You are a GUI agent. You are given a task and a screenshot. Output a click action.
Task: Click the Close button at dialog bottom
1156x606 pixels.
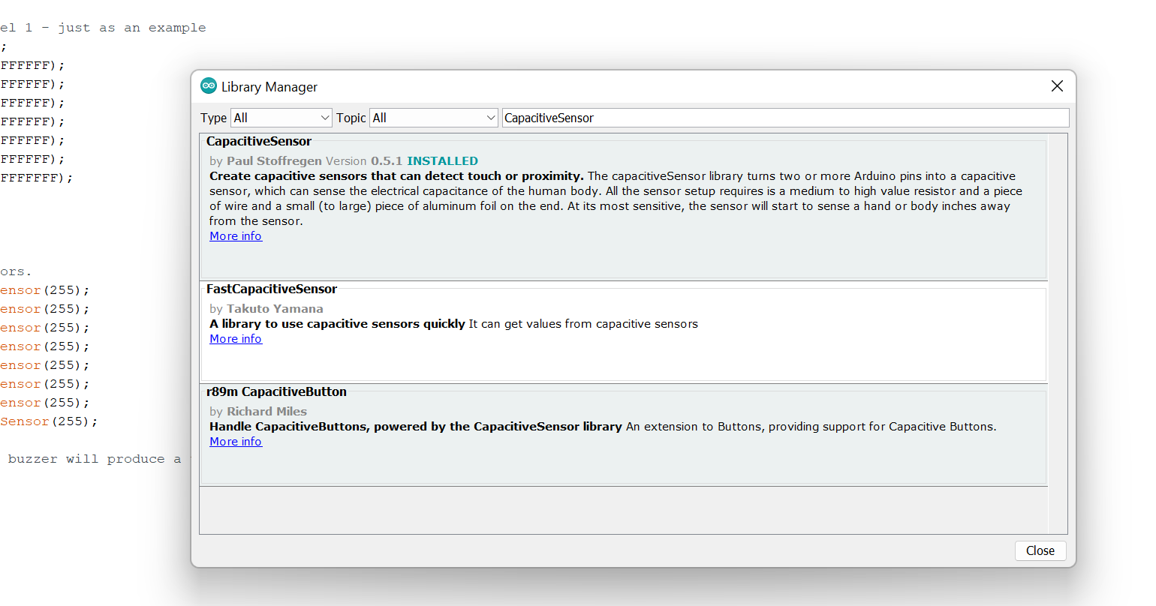click(x=1040, y=550)
